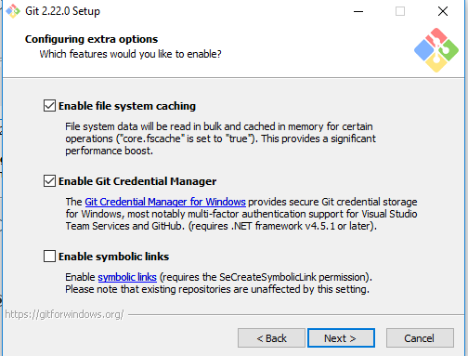Click the 'Enable symbolic links' label text
This screenshot has height=356, width=468.
point(113,257)
